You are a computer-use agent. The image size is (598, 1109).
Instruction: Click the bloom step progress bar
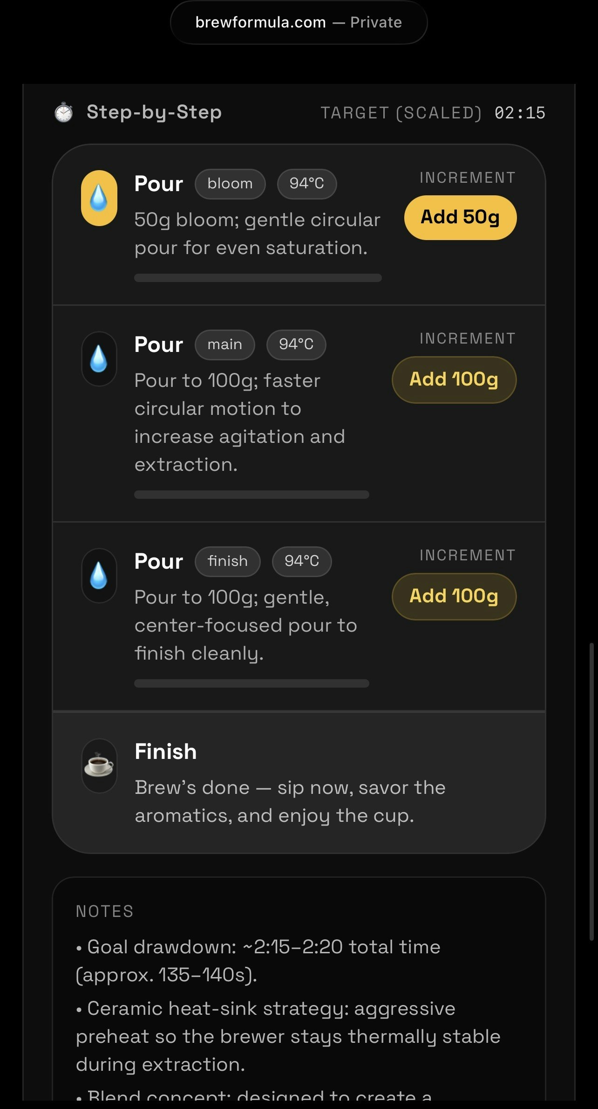tap(258, 278)
